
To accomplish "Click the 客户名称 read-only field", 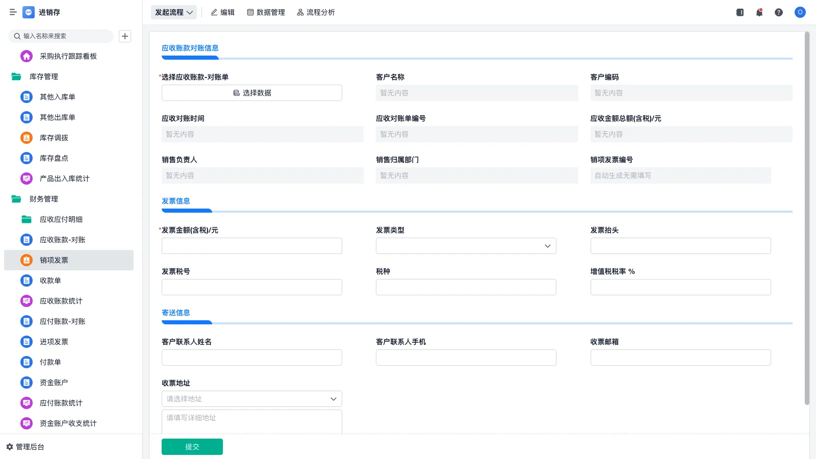I will (x=477, y=93).
